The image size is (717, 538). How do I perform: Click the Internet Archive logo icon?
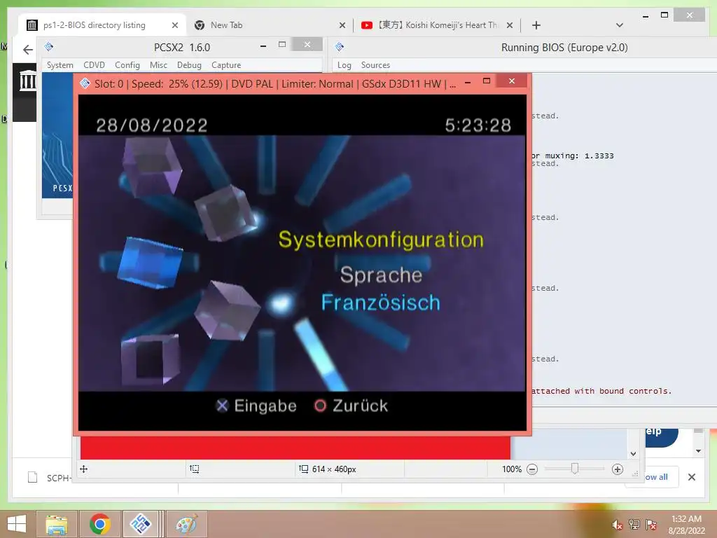point(28,81)
